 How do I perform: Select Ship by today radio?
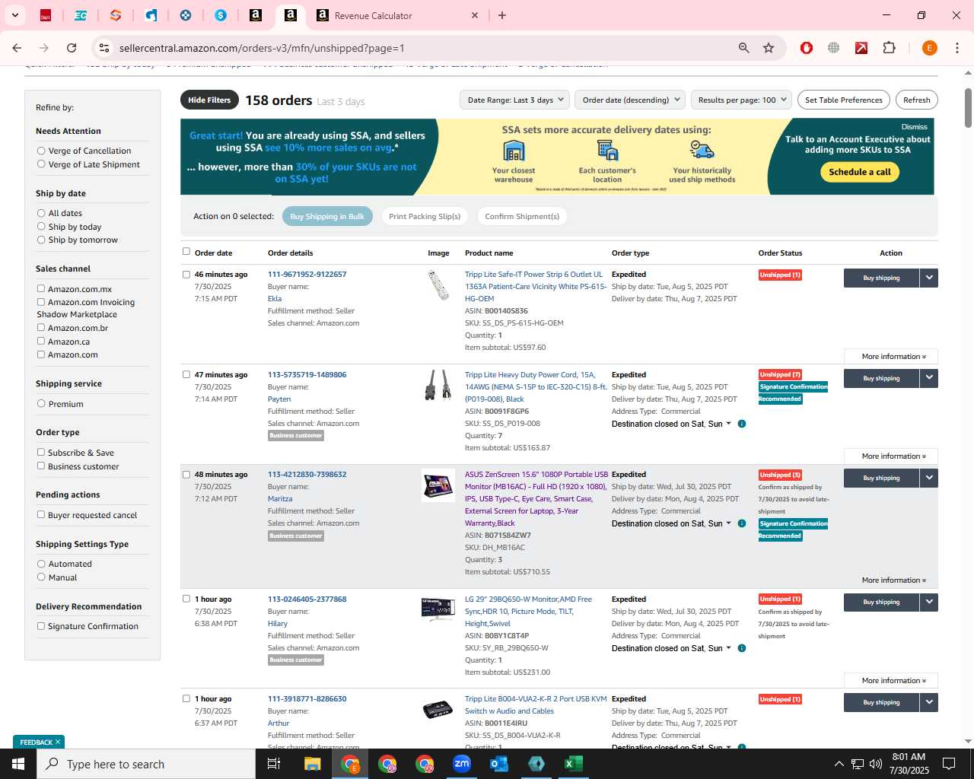coord(41,227)
